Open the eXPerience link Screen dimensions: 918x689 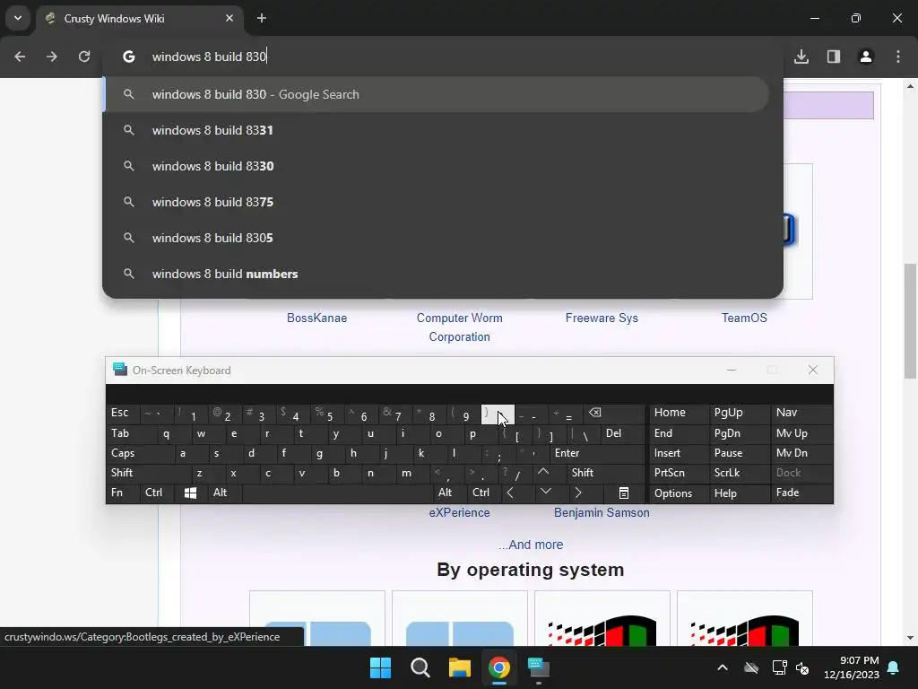click(x=460, y=512)
